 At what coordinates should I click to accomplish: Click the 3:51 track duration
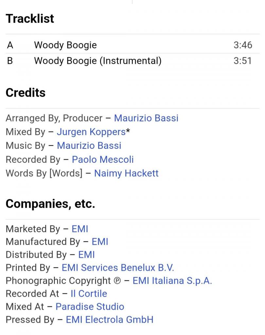[x=243, y=61]
